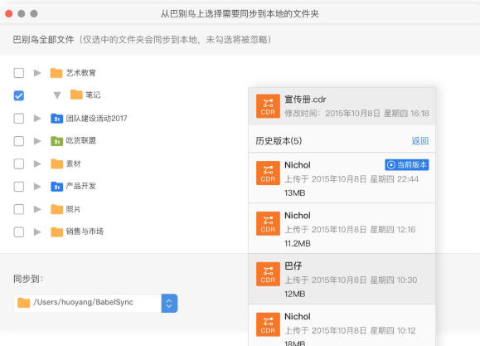Viewport: 480px width, 346px height.
Task: Click the 当前版本 badge
Action: (x=406, y=165)
